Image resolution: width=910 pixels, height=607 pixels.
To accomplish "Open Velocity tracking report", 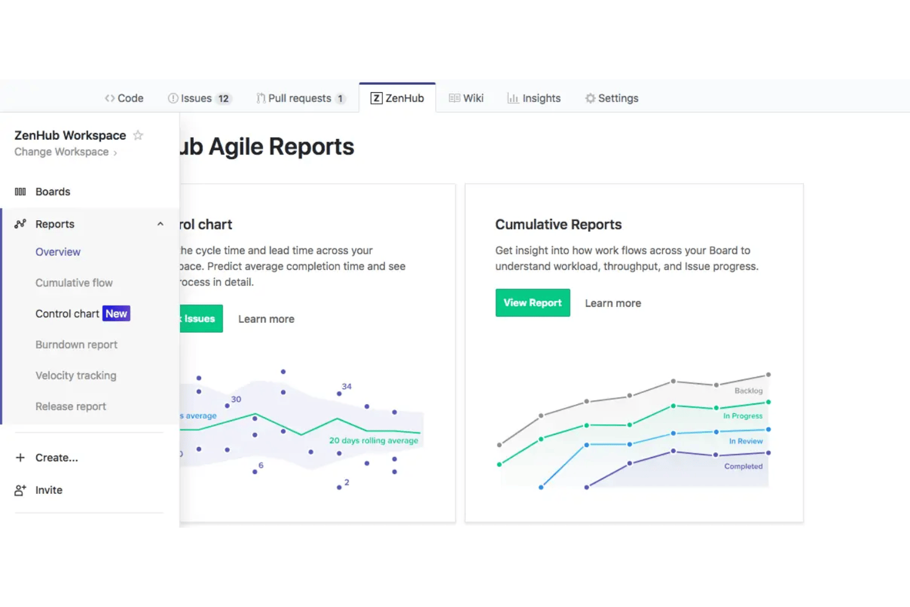I will pos(76,376).
